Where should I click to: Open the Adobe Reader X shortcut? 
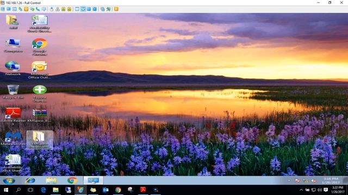tap(13, 116)
